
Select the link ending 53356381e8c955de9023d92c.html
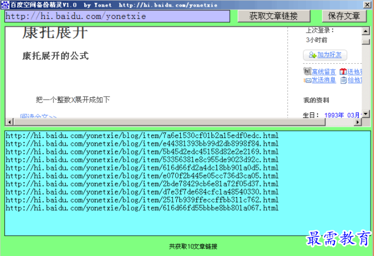pos(142,160)
